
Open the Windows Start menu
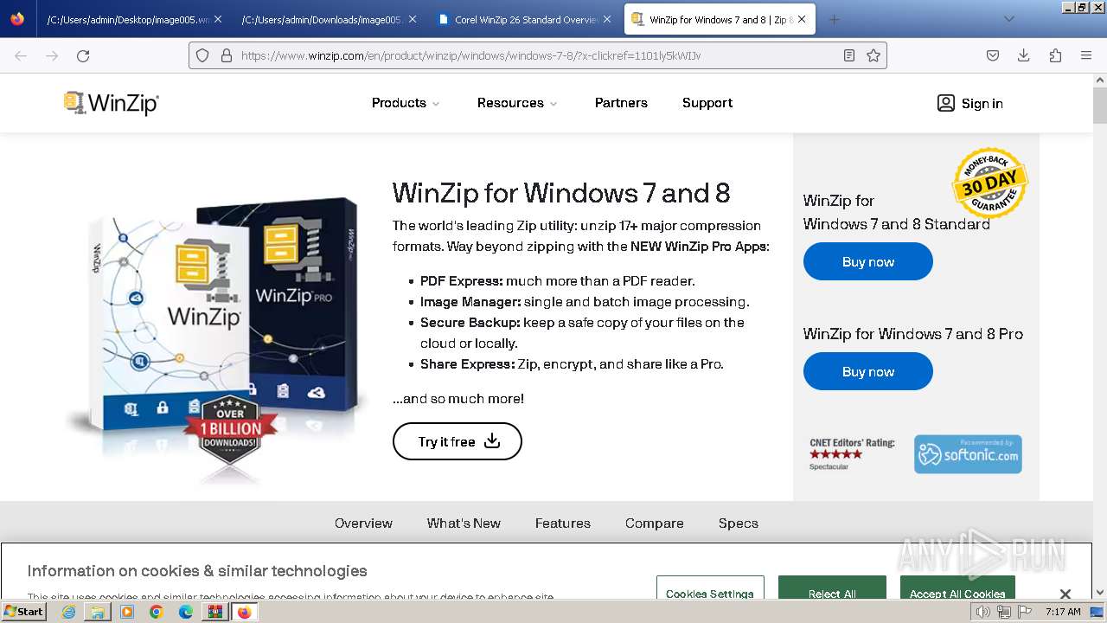pos(23,612)
